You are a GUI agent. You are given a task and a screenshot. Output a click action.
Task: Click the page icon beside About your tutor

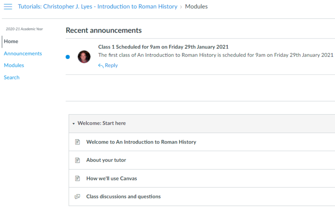tap(77, 160)
